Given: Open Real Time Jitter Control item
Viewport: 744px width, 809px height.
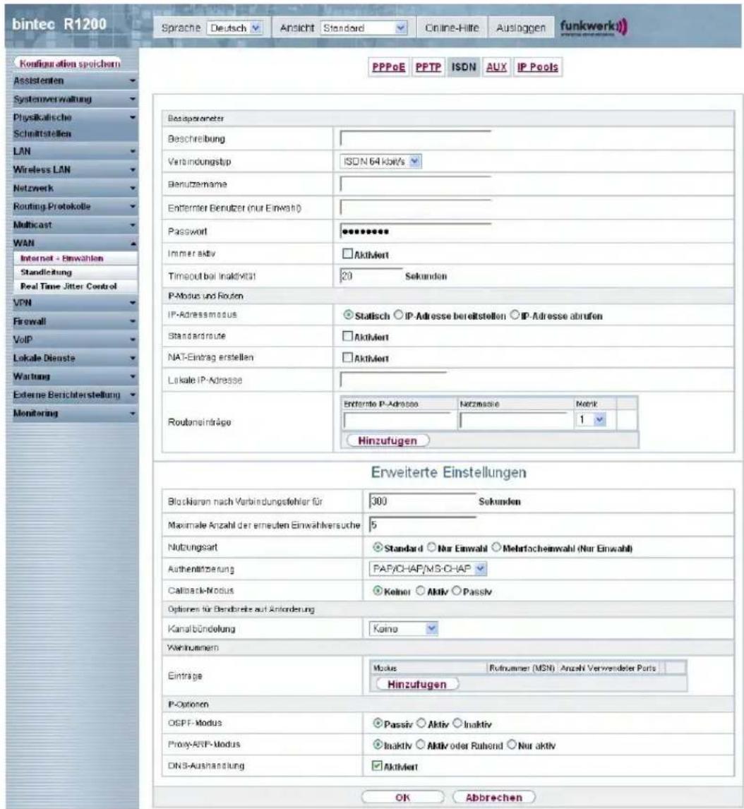Looking at the screenshot, I should (76, 286).
